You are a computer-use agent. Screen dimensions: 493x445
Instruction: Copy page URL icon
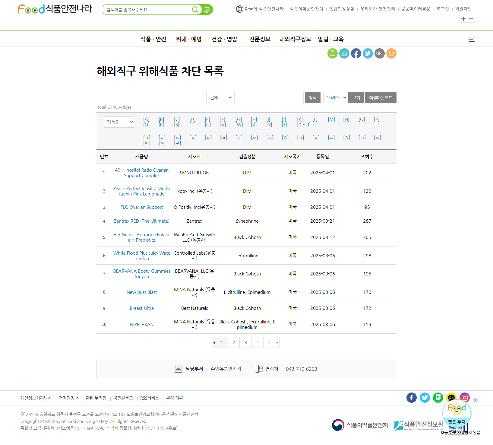click(379, 53)
